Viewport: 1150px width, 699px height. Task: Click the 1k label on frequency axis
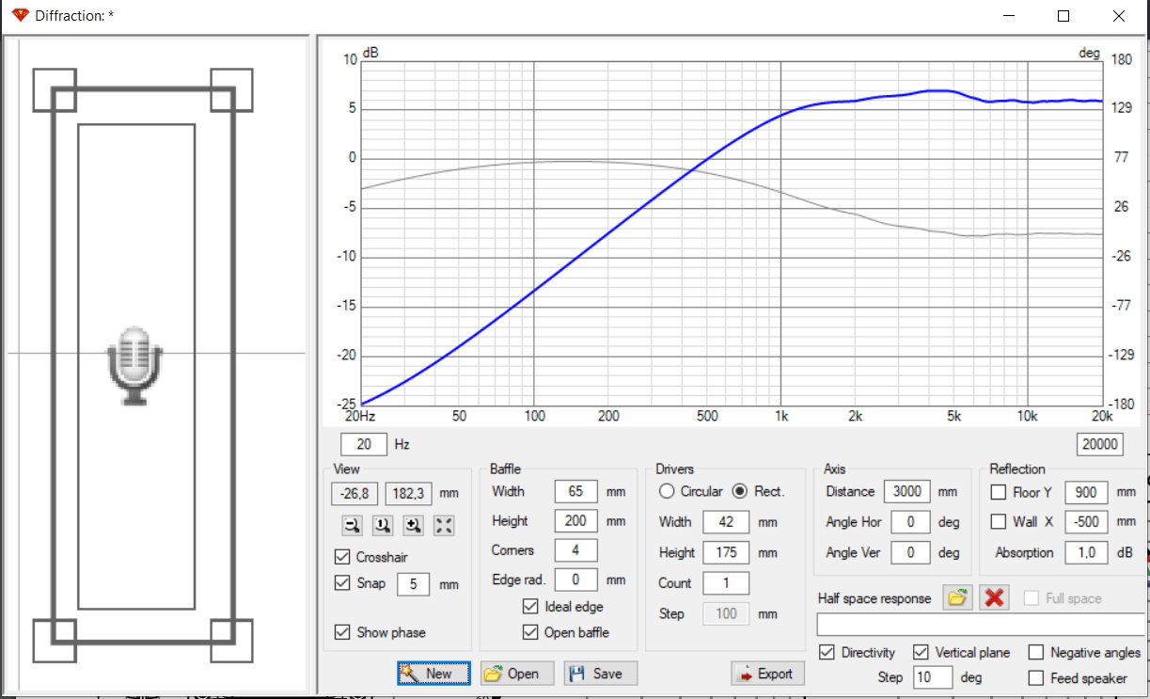click(x=780, y=416)
